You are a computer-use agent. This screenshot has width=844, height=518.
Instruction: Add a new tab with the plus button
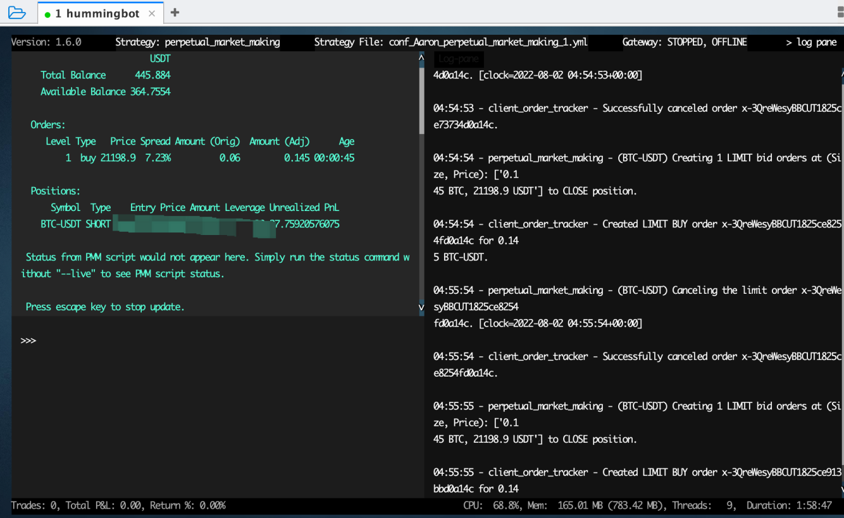click(175, 13)
